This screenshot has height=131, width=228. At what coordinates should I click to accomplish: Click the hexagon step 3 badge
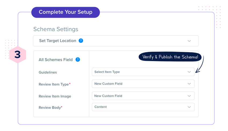point(18,55)
